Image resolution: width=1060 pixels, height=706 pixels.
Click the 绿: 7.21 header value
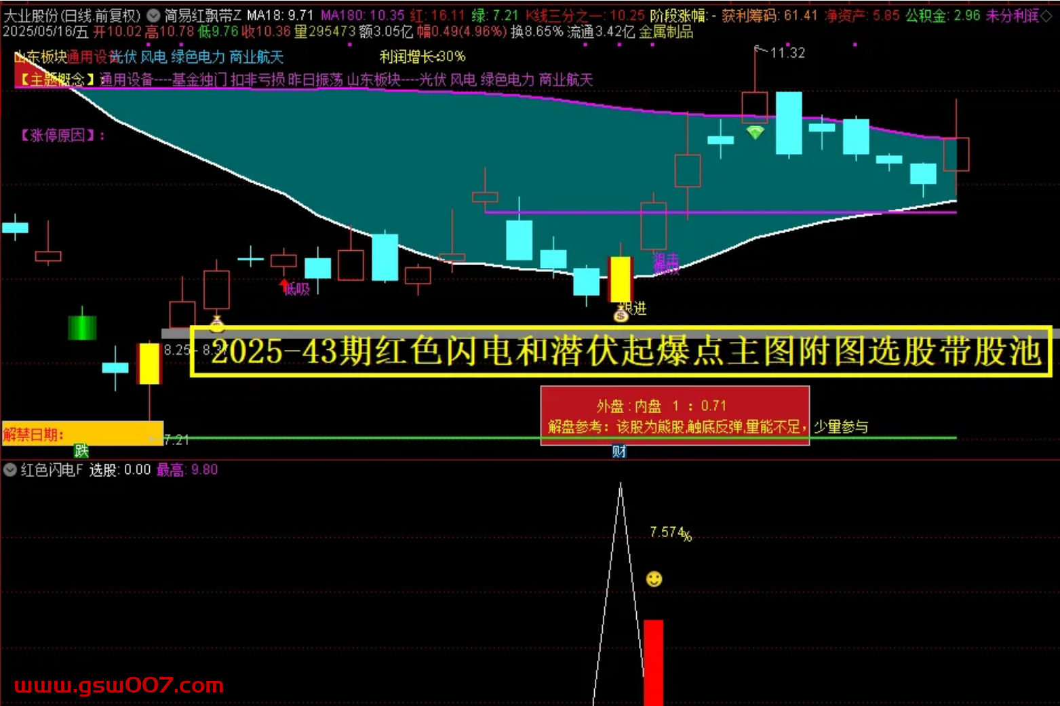495,15
